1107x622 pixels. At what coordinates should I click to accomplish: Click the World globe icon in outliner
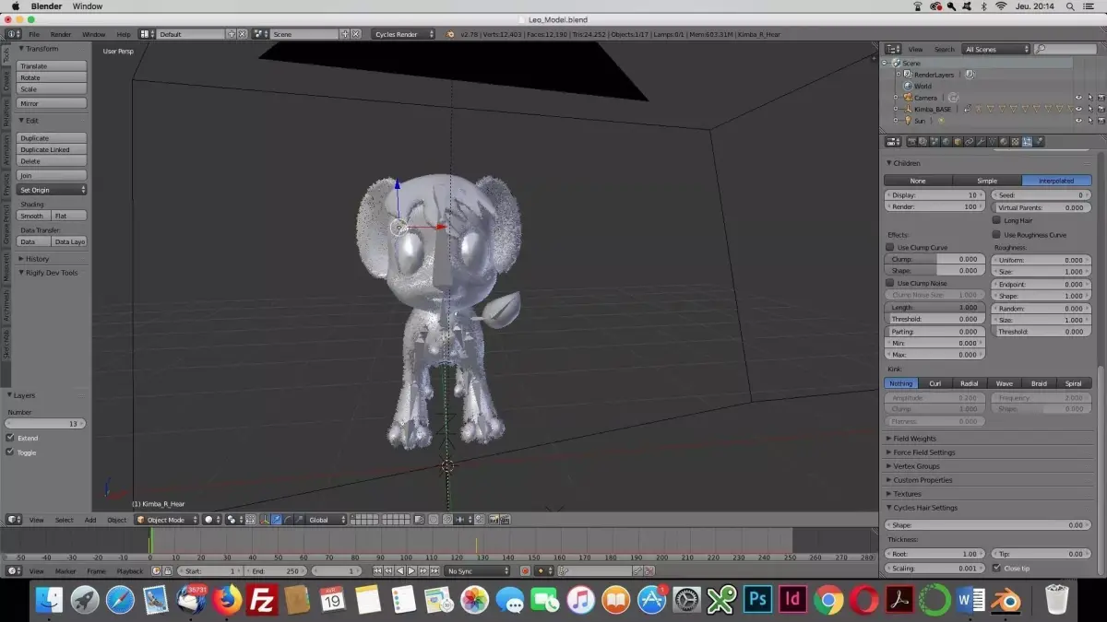pyautogui.click(x=907, y=86)
